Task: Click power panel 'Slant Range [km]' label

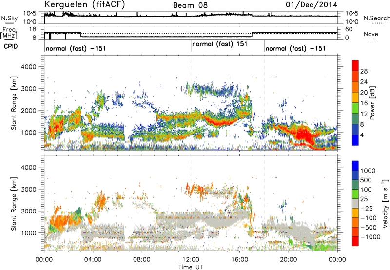Action: tap(14, 103)
